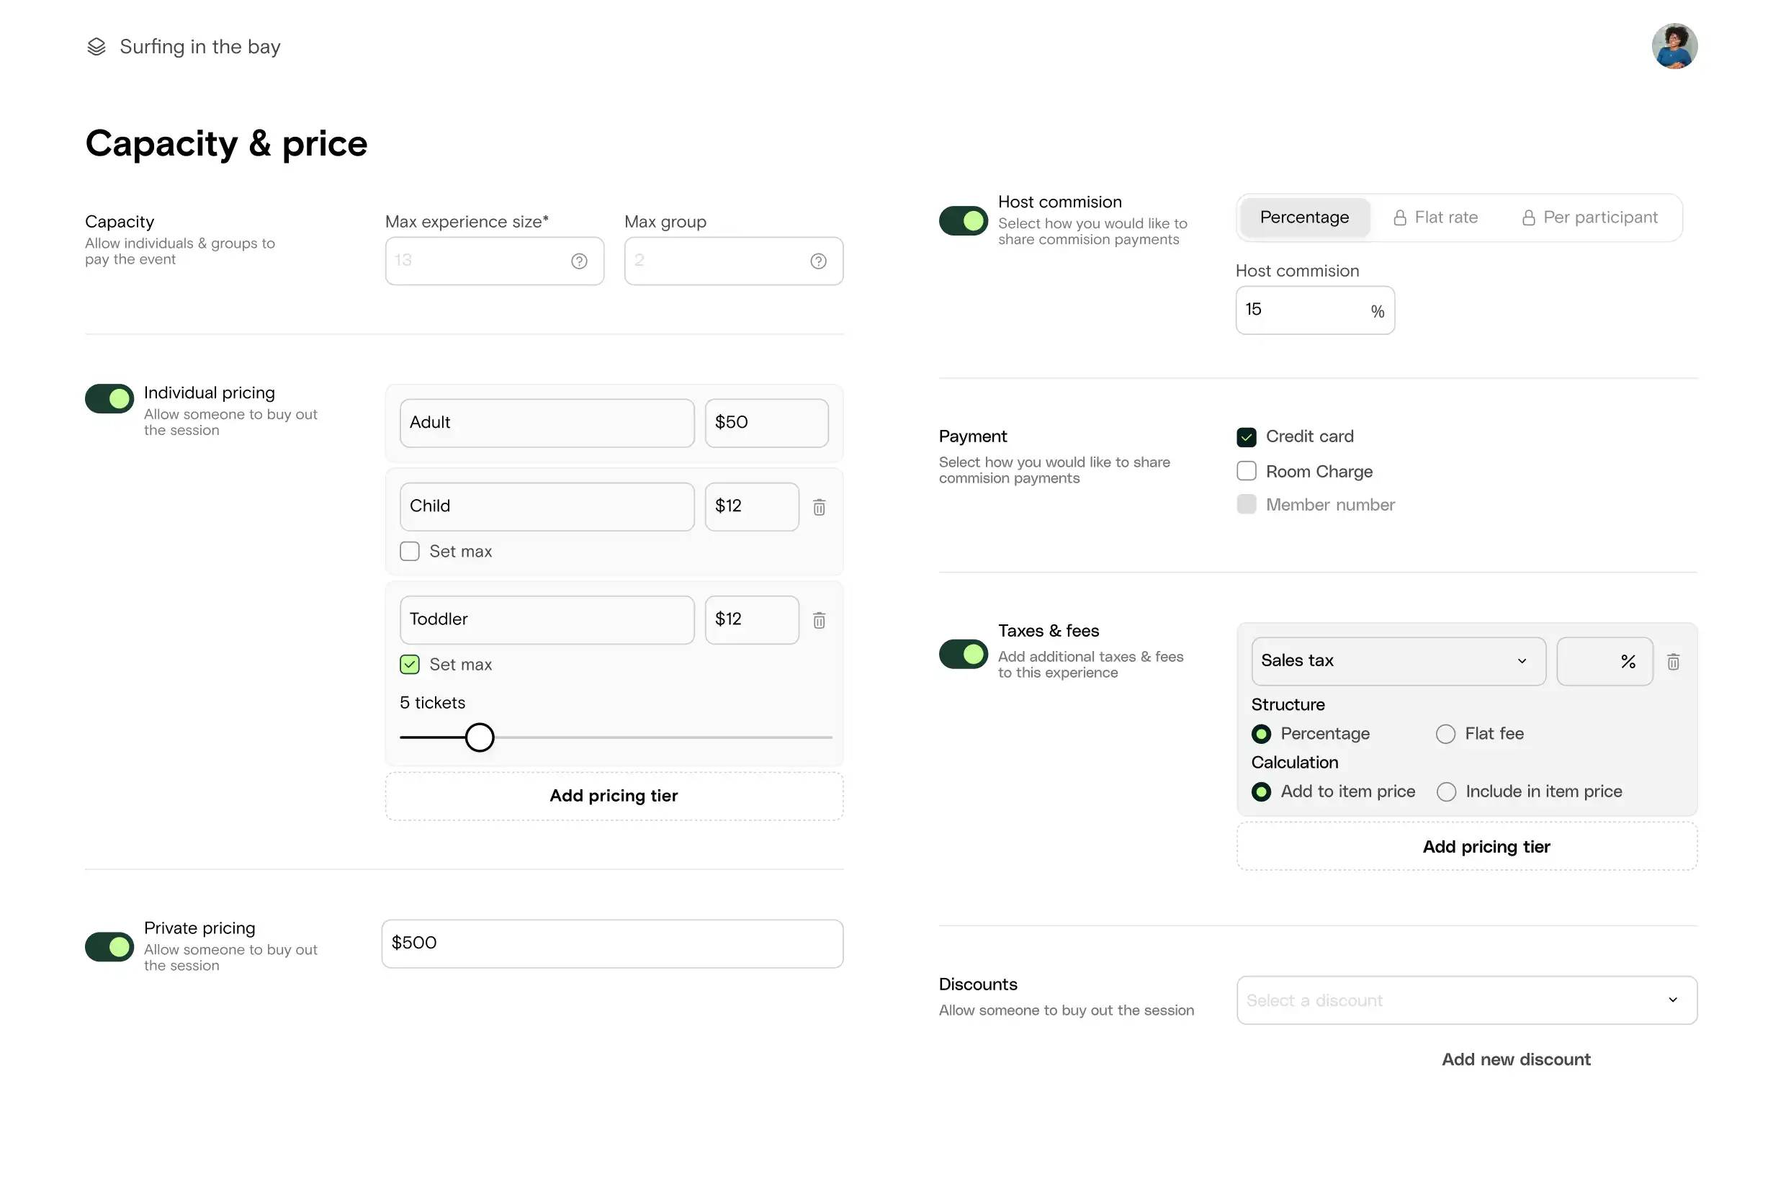Click help icon in Max experience size field
Viewport: 1773px width, 1189px height.
(x=578, y=261)
